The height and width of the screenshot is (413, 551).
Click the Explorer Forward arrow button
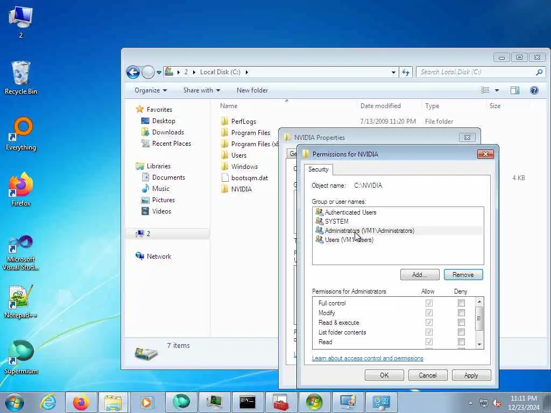click(x=148, y=73)
